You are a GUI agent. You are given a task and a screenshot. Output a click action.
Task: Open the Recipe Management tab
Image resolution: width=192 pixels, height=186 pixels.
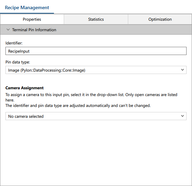(27, 7)
